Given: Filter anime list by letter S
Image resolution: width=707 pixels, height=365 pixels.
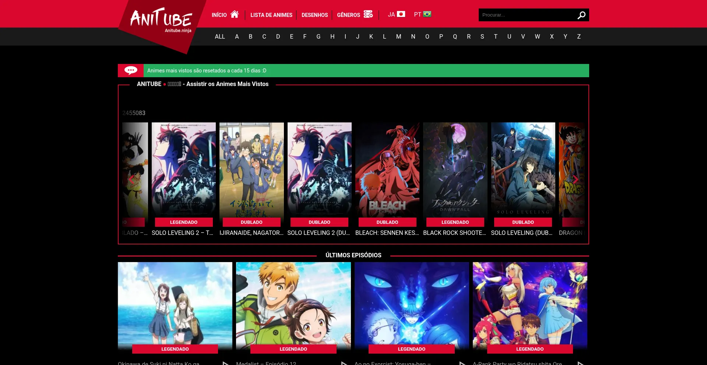Looking at the screenshot, I should point(482,37).
